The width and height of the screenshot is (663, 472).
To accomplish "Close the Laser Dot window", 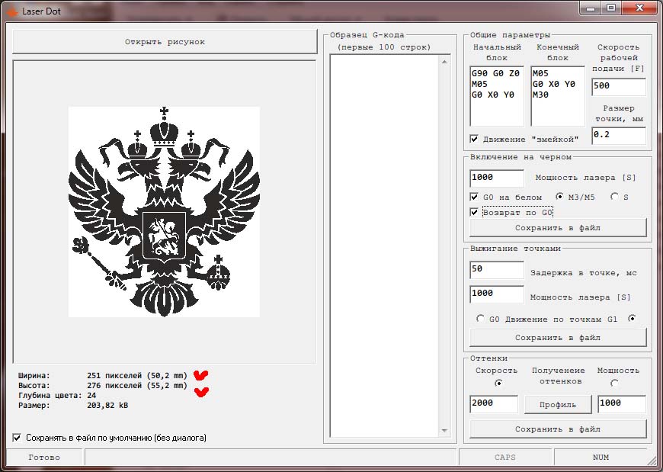I will pyautogui.click(x=639, y=8).
